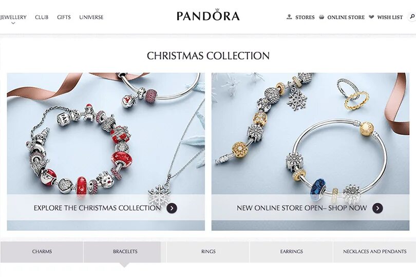Click the Online Store basket icon
Viewport: 416px width, 277px height.
322,17
